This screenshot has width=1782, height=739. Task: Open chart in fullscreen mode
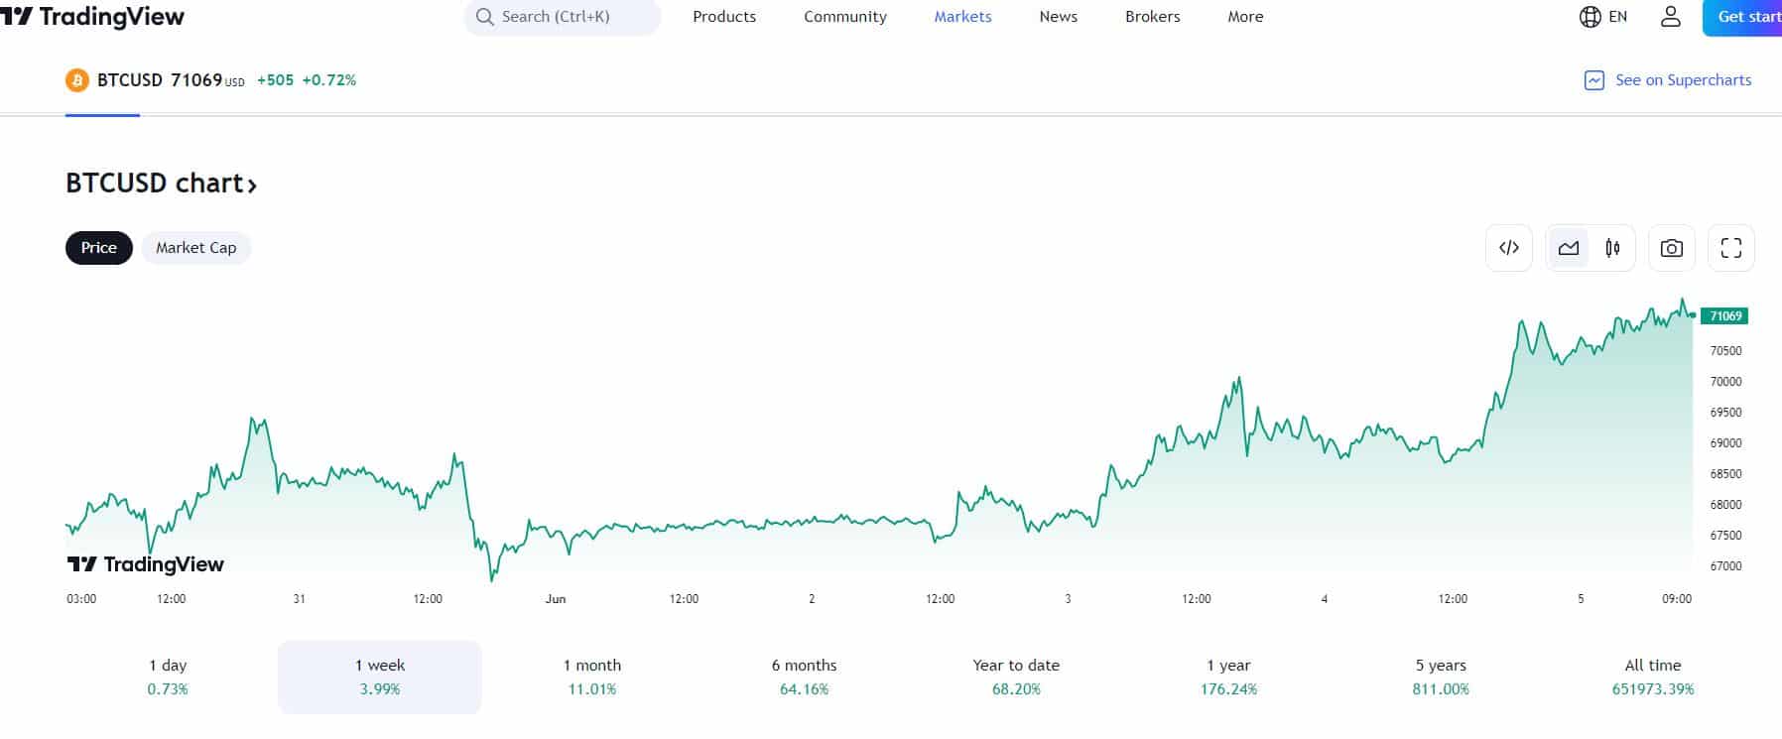1731,248
